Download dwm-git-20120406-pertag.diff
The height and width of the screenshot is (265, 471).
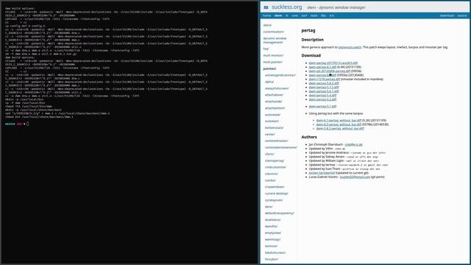330,71
